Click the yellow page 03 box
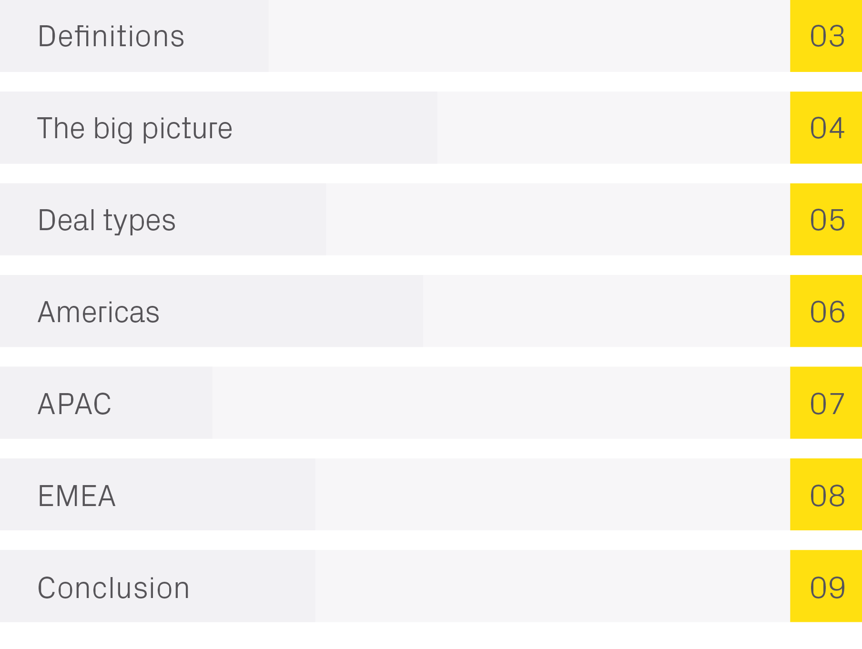This screenshot has width=862, height=649. point(826,36)
